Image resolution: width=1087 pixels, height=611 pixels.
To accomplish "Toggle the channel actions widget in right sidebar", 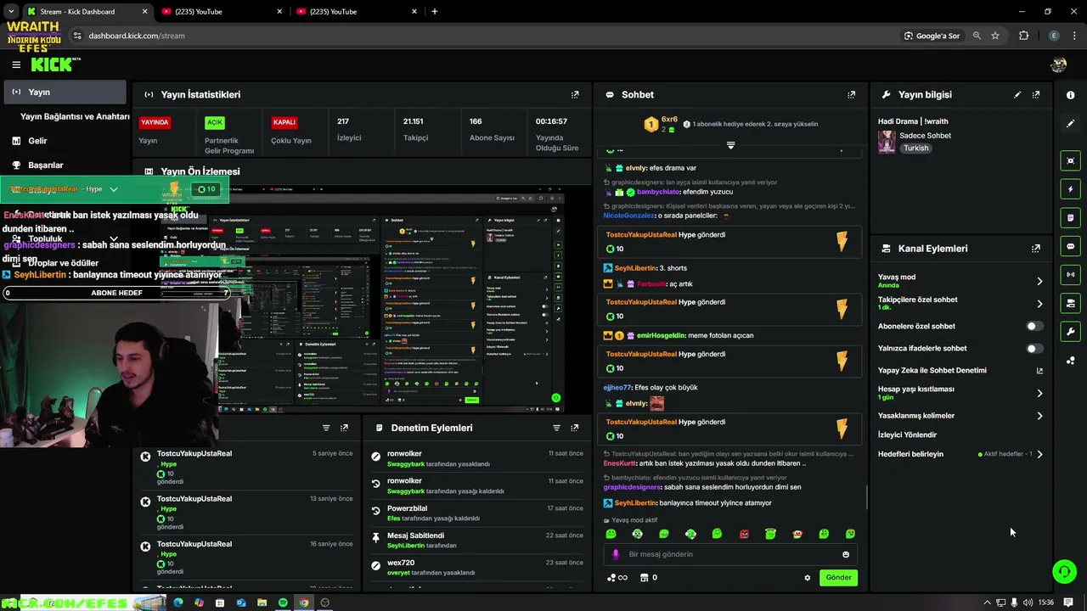I will click(x=1070, y=303).
